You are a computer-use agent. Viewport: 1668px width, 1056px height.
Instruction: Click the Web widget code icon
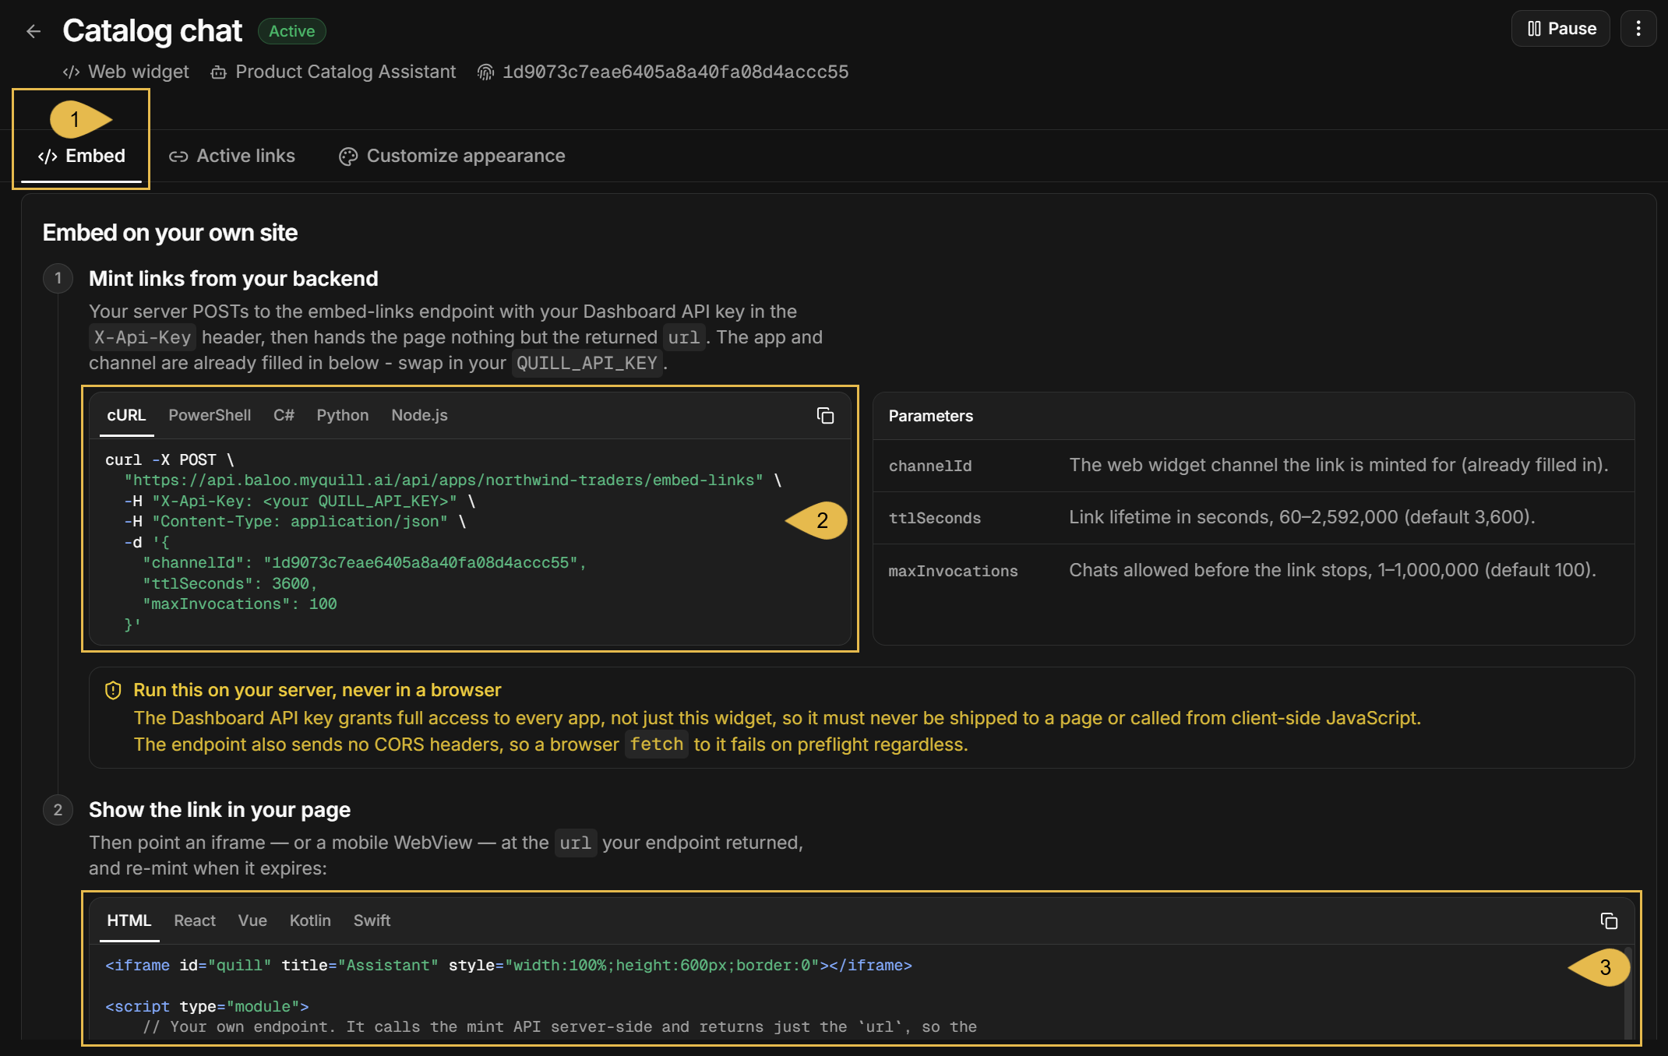click(71, 72)
